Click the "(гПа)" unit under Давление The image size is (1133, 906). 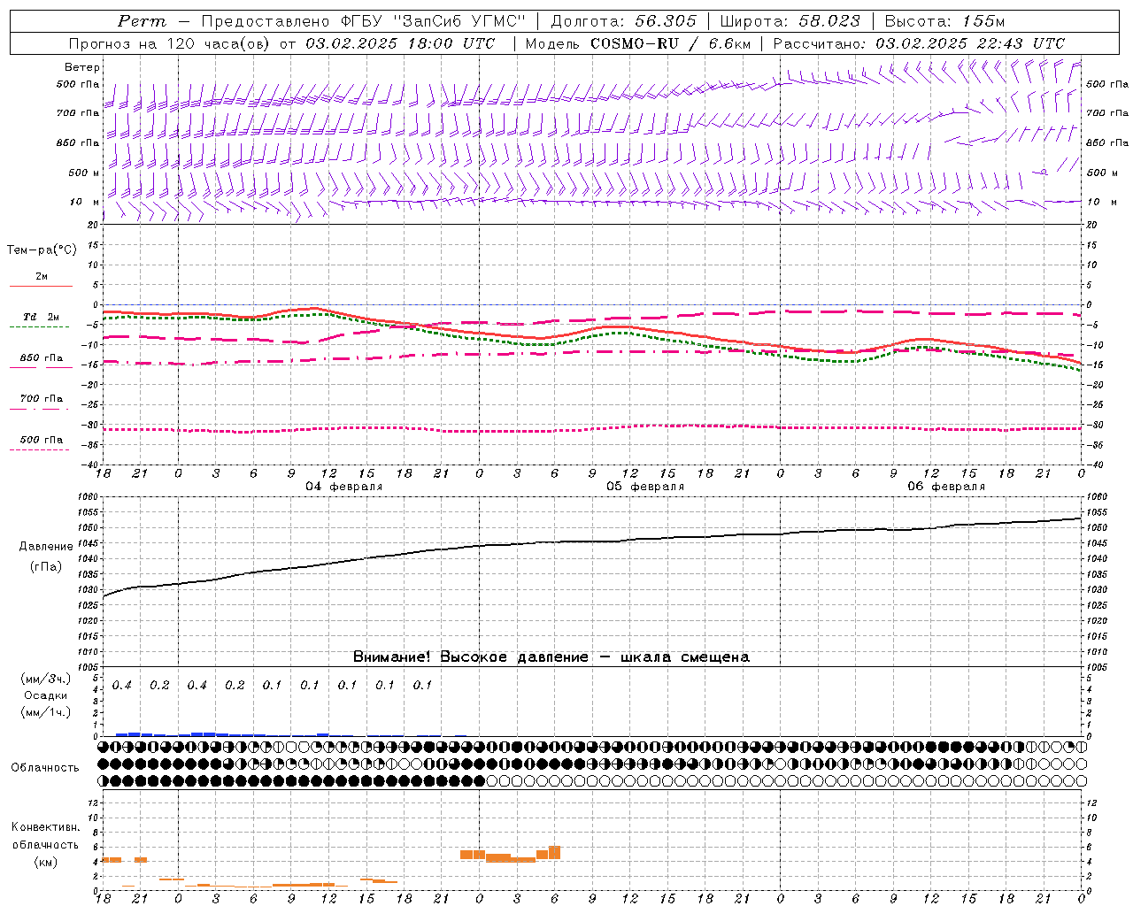[x=46, y=566]
